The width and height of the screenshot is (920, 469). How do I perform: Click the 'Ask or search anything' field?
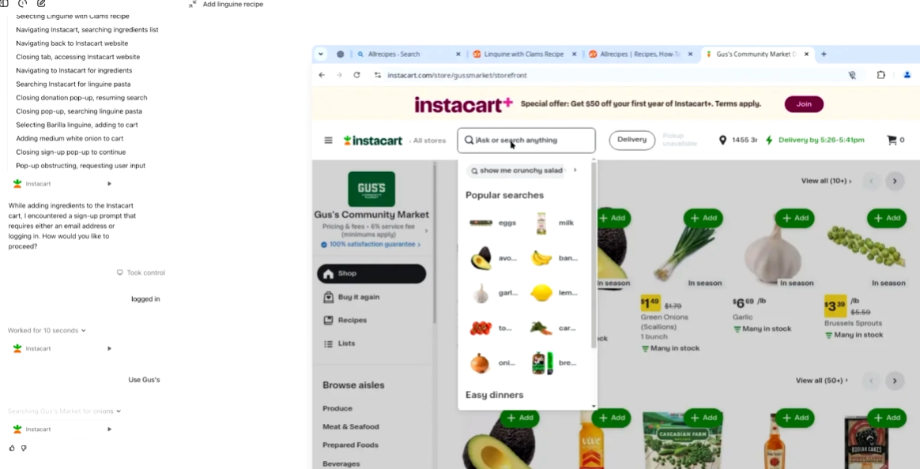coord(526,140)
